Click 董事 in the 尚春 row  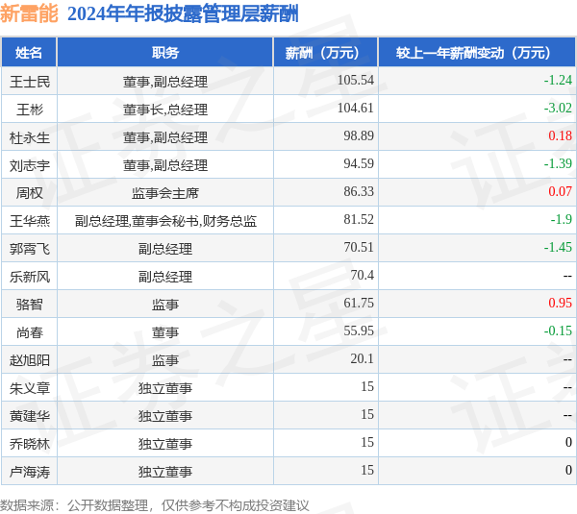click(165, 332)
